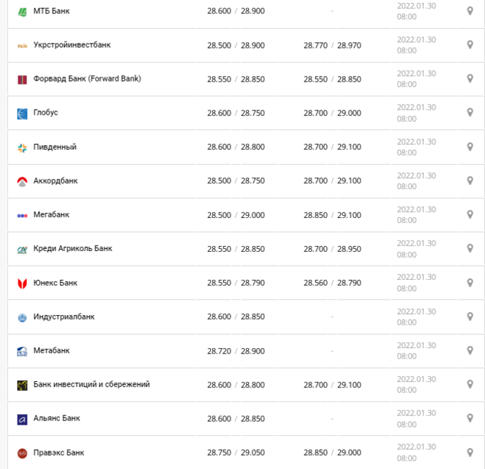Click the Альянс Банк logo icon
Image resolution: width=485 pixels, height=469 pixels.
coord(22,419)
